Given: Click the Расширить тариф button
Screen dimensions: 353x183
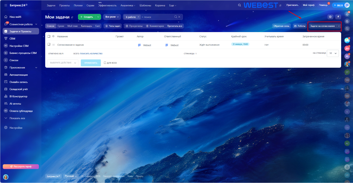Looking at the screenshot, I should [x=21, y=167].
